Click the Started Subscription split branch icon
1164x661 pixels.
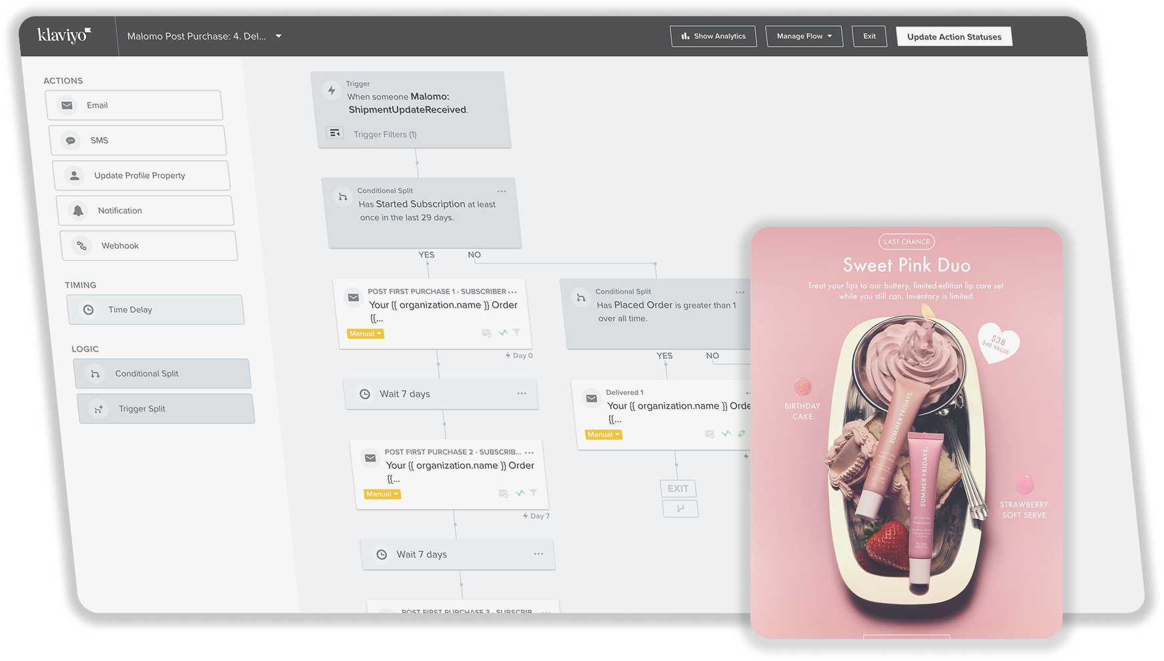click(343, 197)
